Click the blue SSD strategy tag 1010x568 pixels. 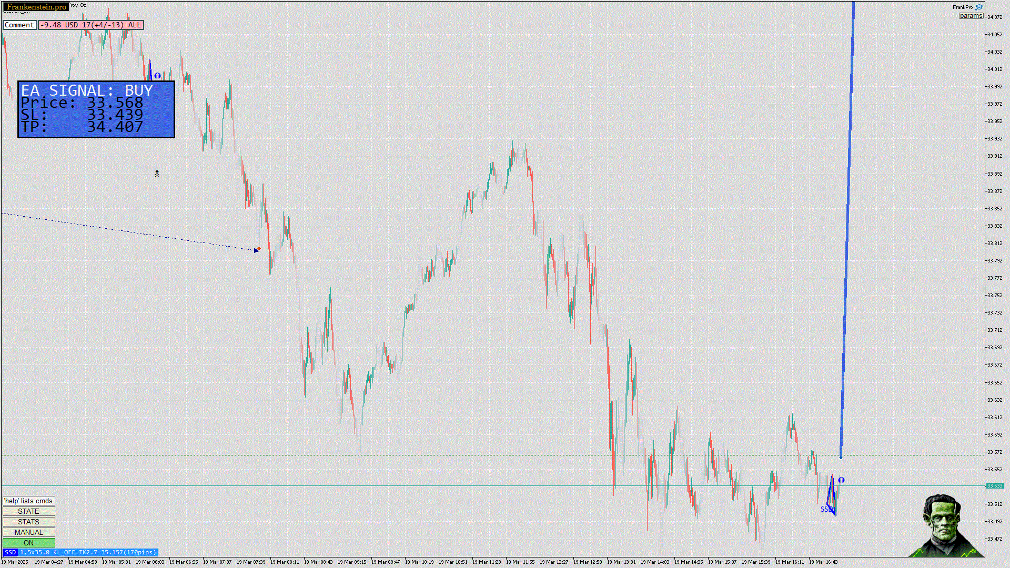click(10, 552)
